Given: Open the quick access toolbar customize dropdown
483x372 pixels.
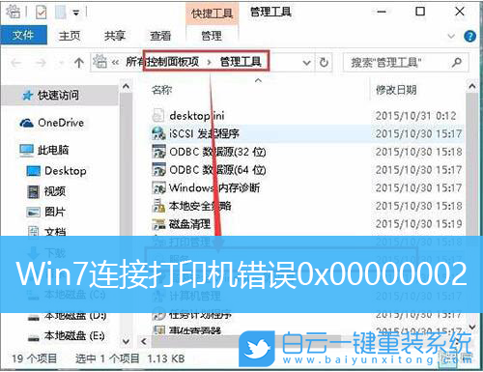Looking at the screenshot, I should 76,13.
